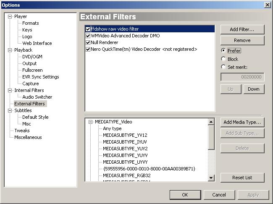The image size is (273, 204).
Task: Collapse the Playback tree branch
Action: point(10,50)
